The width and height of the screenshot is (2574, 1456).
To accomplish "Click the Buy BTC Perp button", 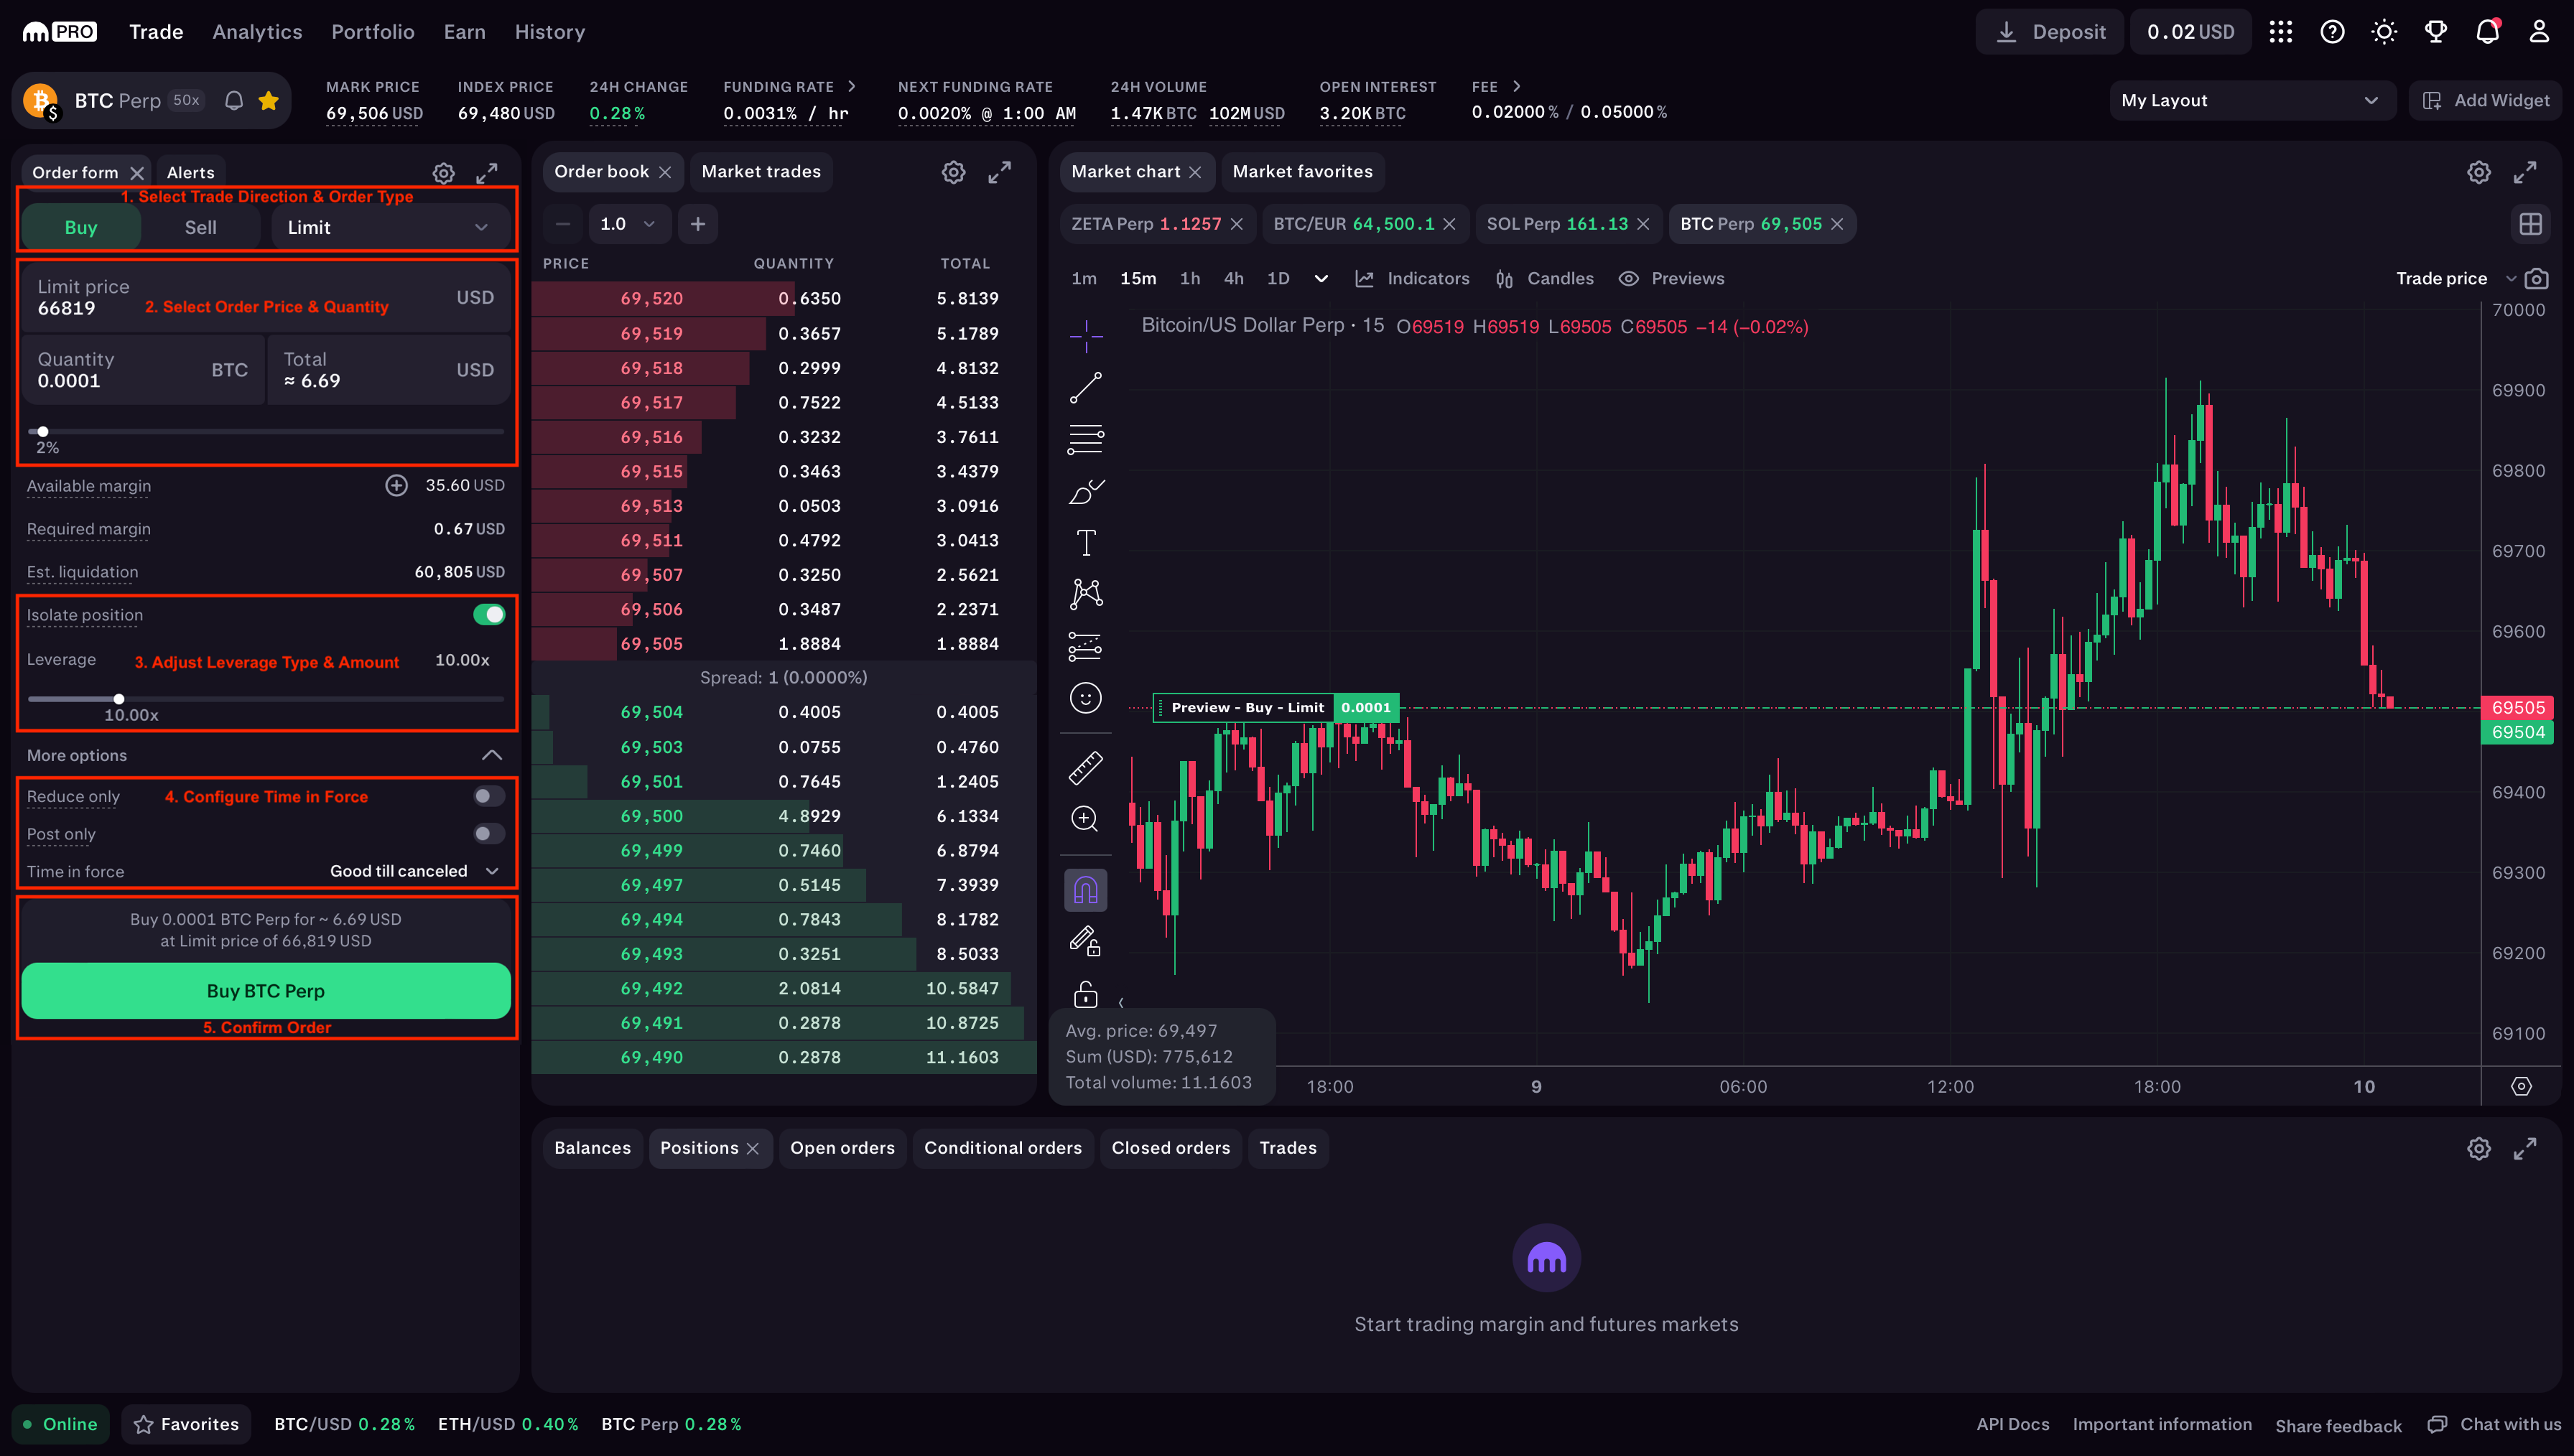I will pyautogui.click(x=266, y=992).
